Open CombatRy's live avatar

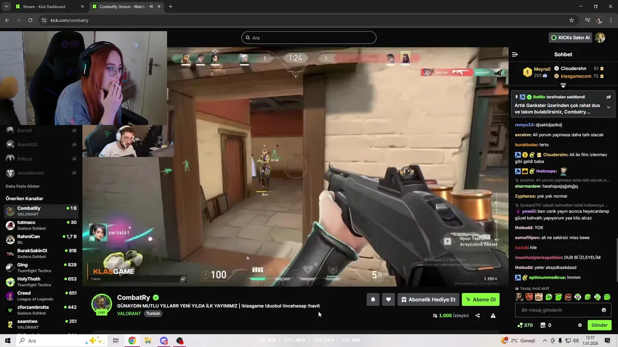101,304
